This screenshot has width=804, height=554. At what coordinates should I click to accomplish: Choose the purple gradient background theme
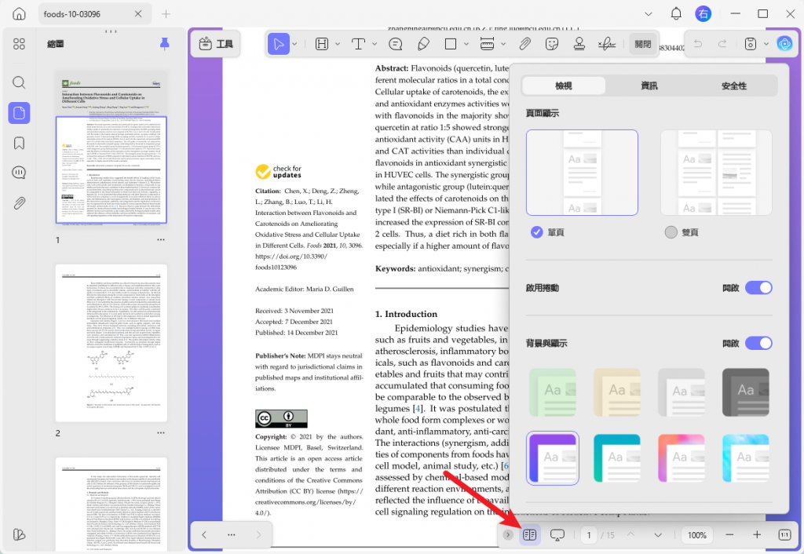pos(553,457)
